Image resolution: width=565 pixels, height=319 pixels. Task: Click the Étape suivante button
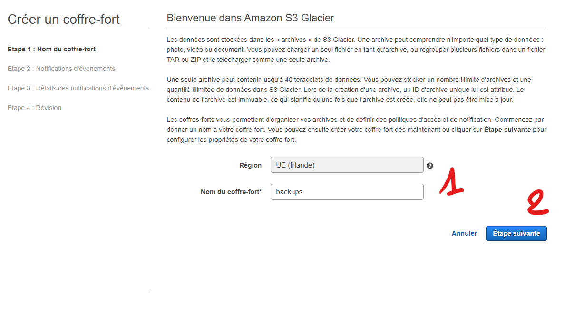pos(516,233)
